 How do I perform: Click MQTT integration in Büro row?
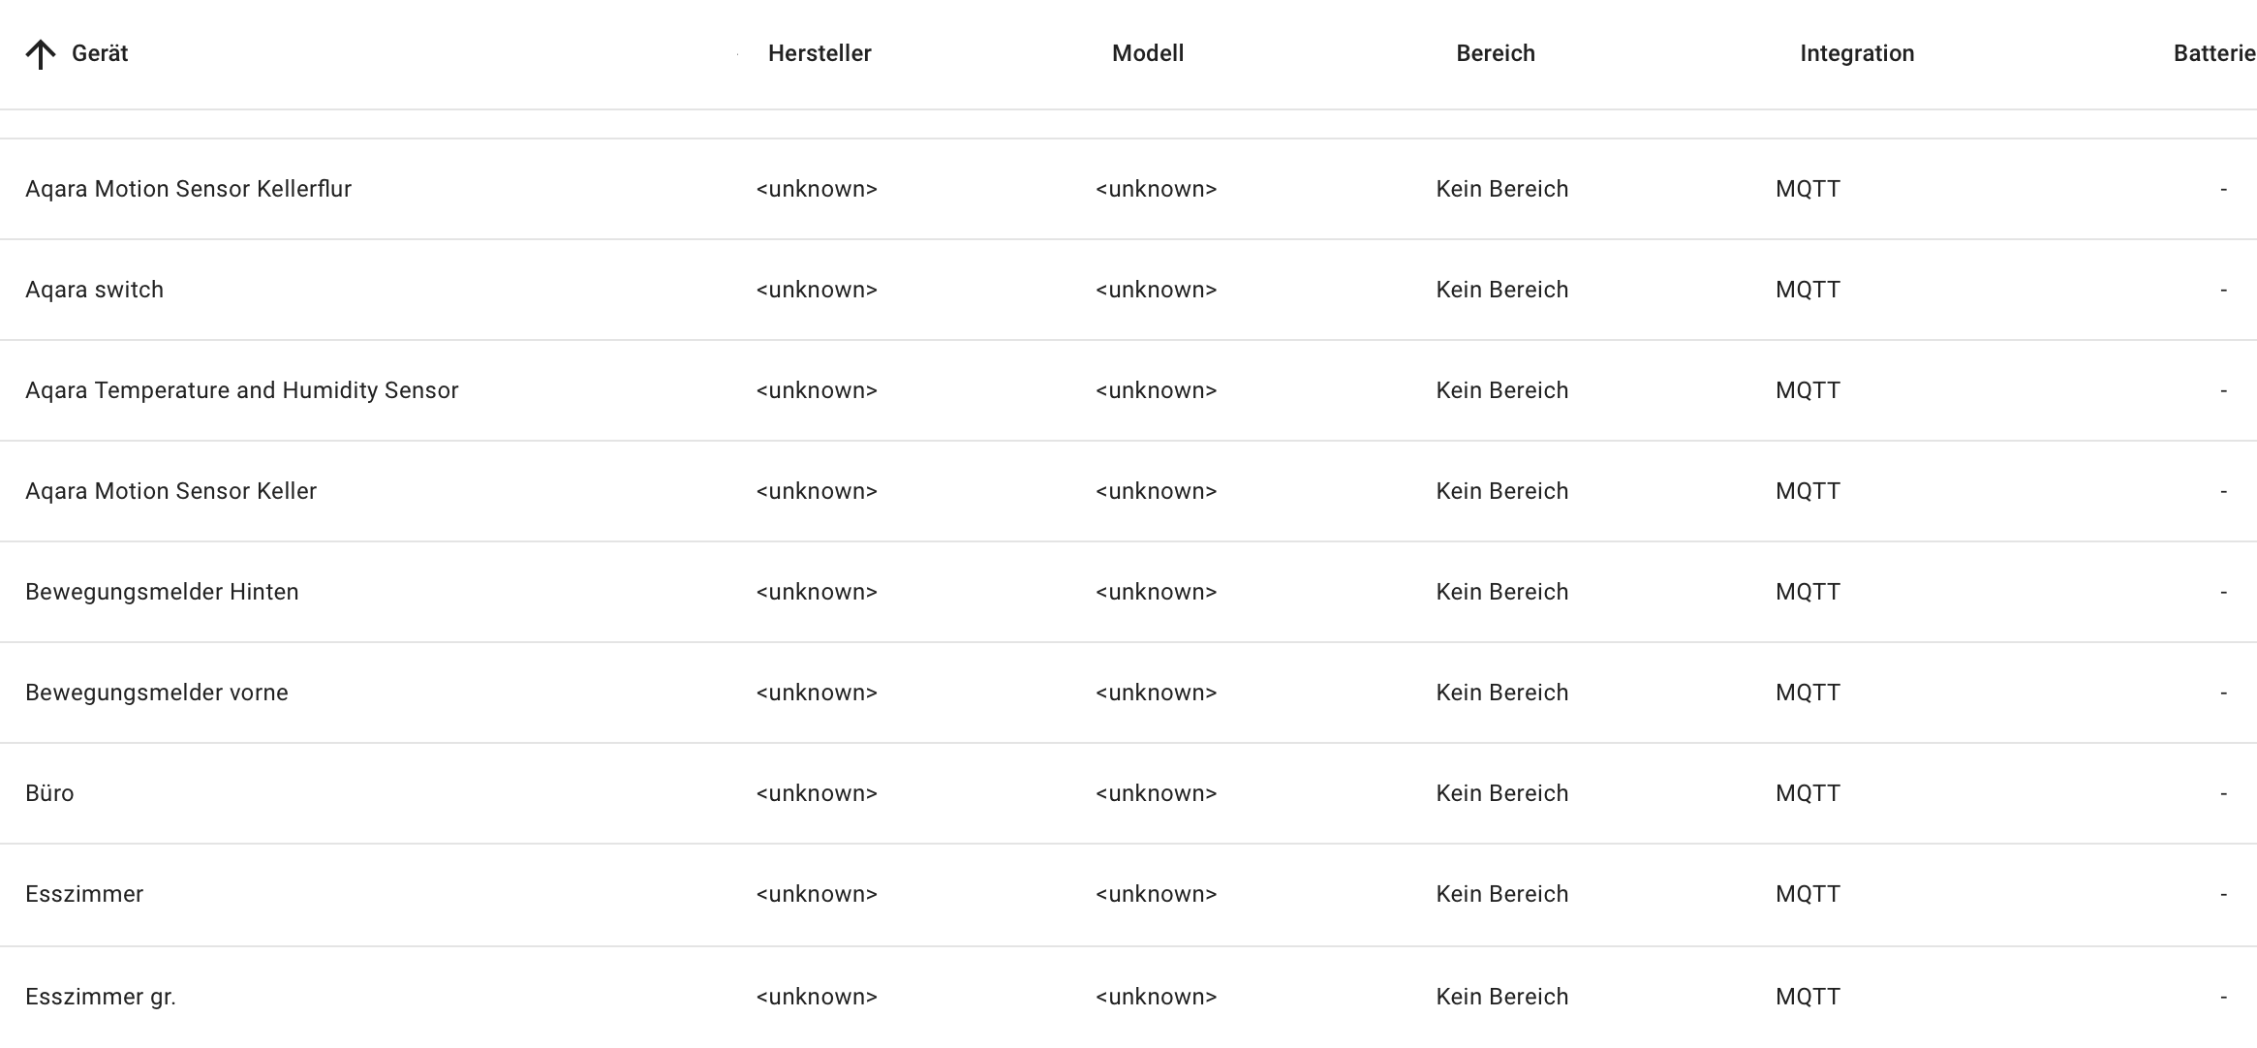[x=1808, y=793]
